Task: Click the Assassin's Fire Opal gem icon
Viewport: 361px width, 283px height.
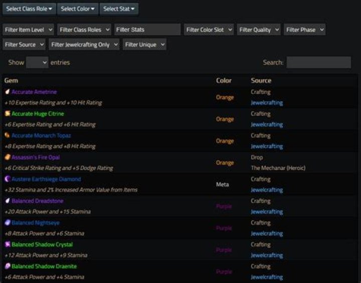Action: pos(8,157)
